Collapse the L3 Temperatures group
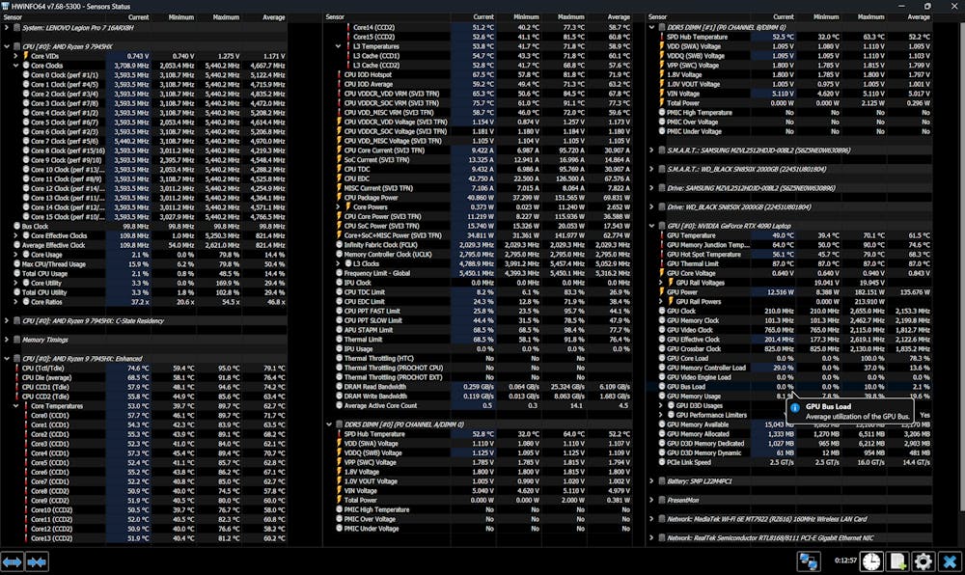Screen dimensions: 965x575 click(x=339, y=46)
